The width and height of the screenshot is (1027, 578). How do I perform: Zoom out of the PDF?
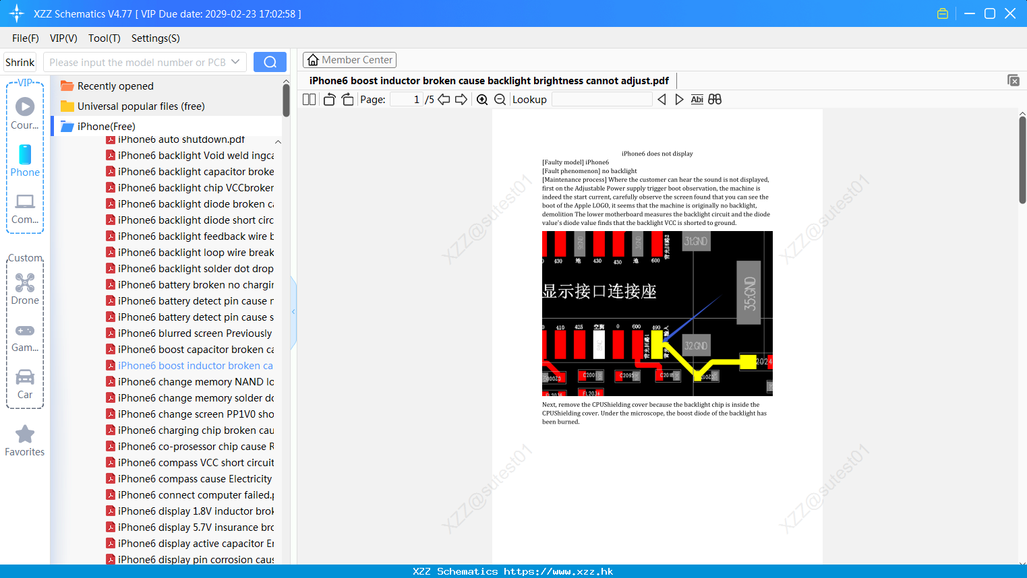500,100
